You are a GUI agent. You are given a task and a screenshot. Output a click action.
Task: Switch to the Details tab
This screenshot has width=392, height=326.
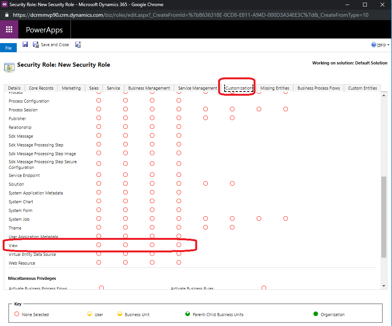click(14, 88)
